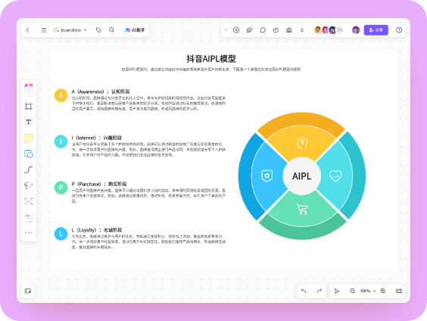Click the tag icon in top toolbar
This screenshot has height=321, width=427.
(x=98, y=30)
